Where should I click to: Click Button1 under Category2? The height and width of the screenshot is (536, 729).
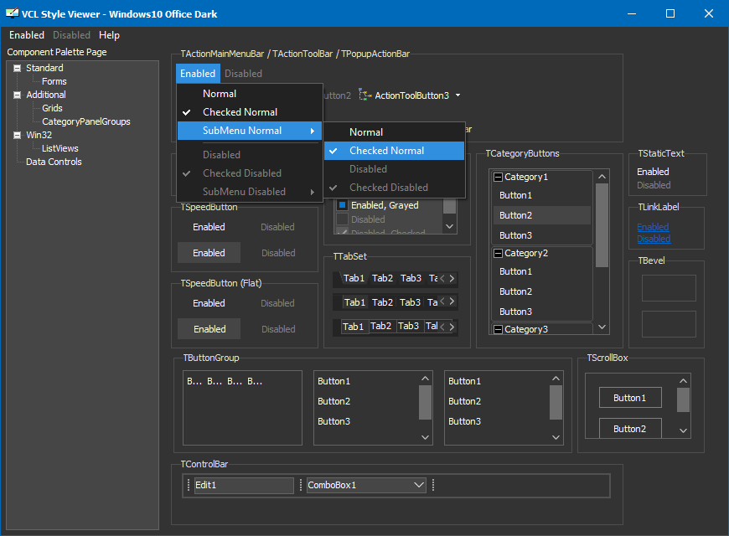[542, 271]
